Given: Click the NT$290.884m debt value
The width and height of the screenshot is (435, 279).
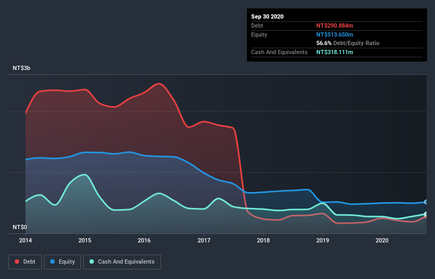Looking at the screenshot, I should tap(334, 25).
